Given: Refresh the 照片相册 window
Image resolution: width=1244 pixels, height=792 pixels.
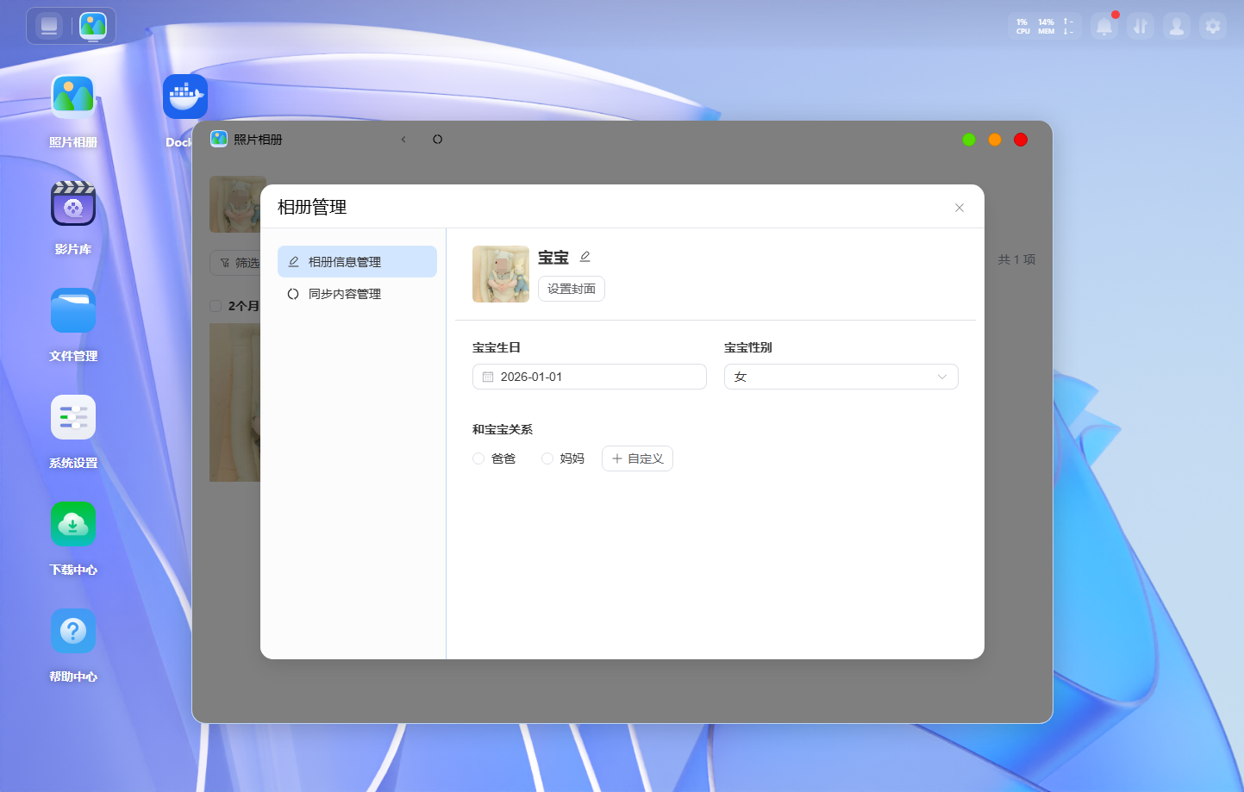Looking at the screenshot, I should 438,140.
